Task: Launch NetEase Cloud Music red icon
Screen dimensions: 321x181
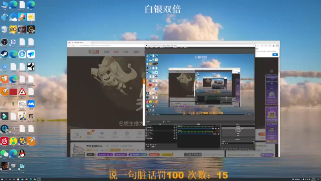Action: click(x=4, y=141)
